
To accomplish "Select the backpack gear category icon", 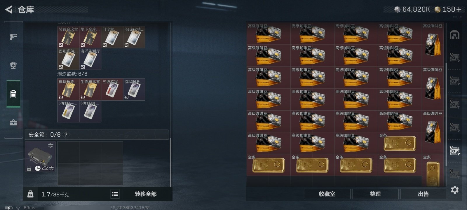I will pyautogui.click(x=13, y=65).
